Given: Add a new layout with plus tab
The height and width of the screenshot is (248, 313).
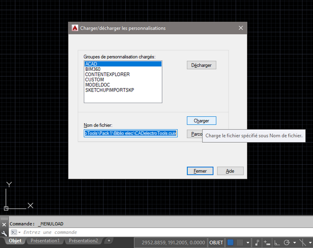Looking at the screenshot, I should tap(109, 241).
